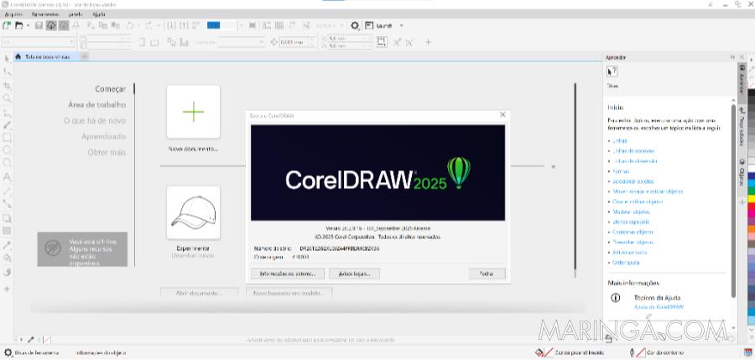755x360 pixels.
Task: Select the Zoom tool in toolbox
Action: (x=7, y=98)
